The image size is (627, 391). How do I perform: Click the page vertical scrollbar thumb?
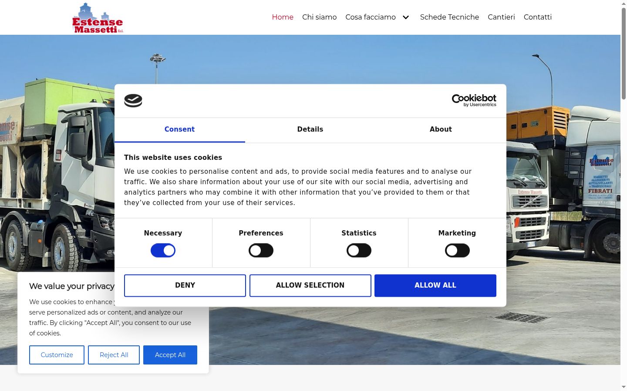[x=624, y=53]
